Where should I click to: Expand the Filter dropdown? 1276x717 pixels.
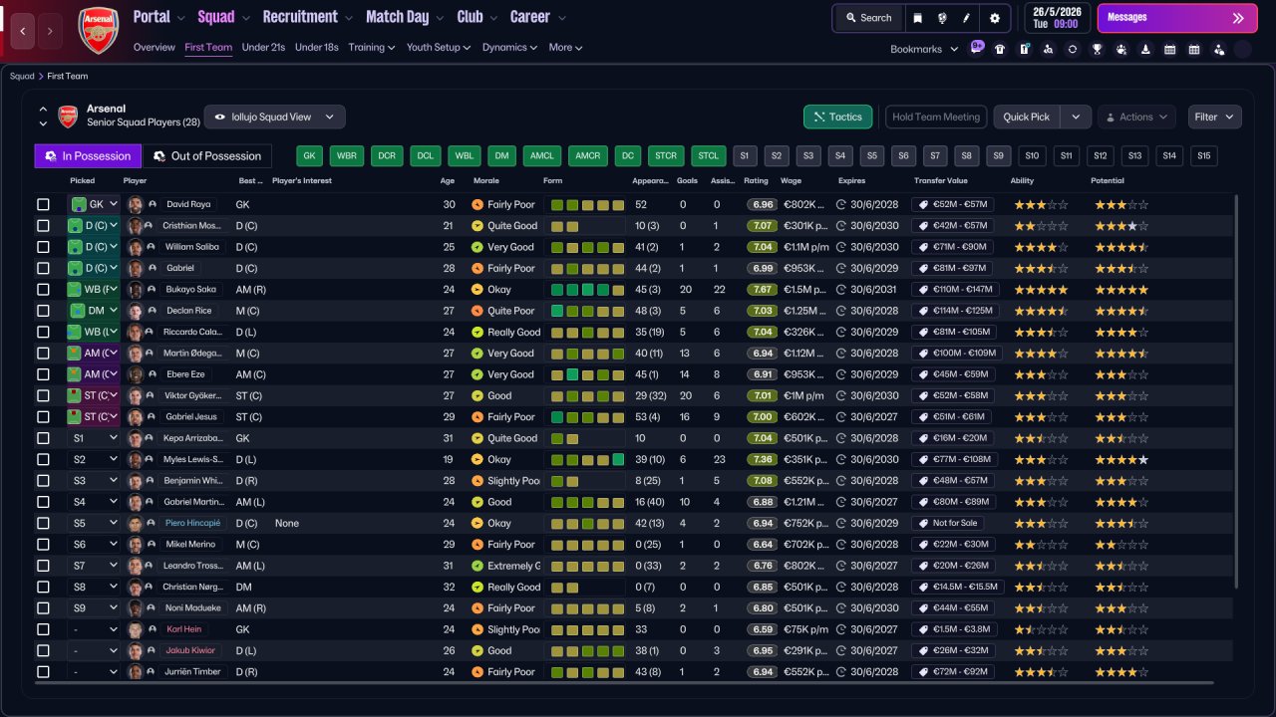click(x=1214, y=117)
